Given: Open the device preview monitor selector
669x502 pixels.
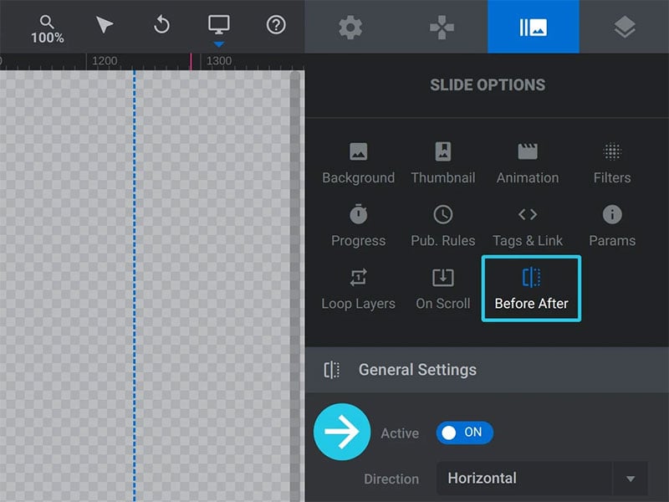Looking at the screenshot, I should (x=219, y=26).
